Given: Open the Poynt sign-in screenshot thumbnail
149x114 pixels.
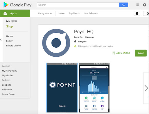Looking at the screenshot, I should (x=62, y=88).
